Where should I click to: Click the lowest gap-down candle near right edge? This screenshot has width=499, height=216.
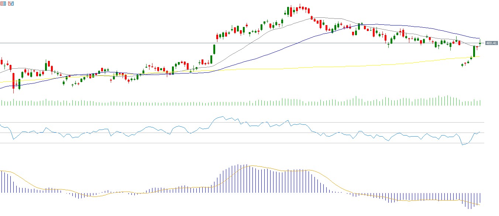tap(462, 65)
